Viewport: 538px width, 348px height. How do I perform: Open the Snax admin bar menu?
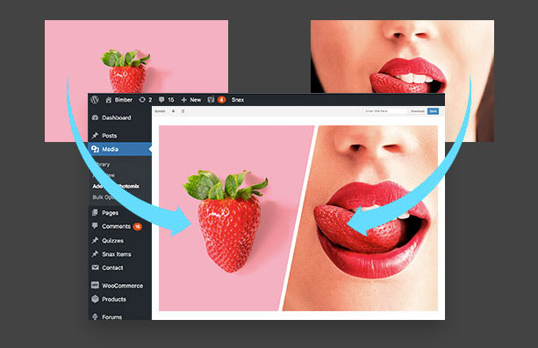pos(238,100)
